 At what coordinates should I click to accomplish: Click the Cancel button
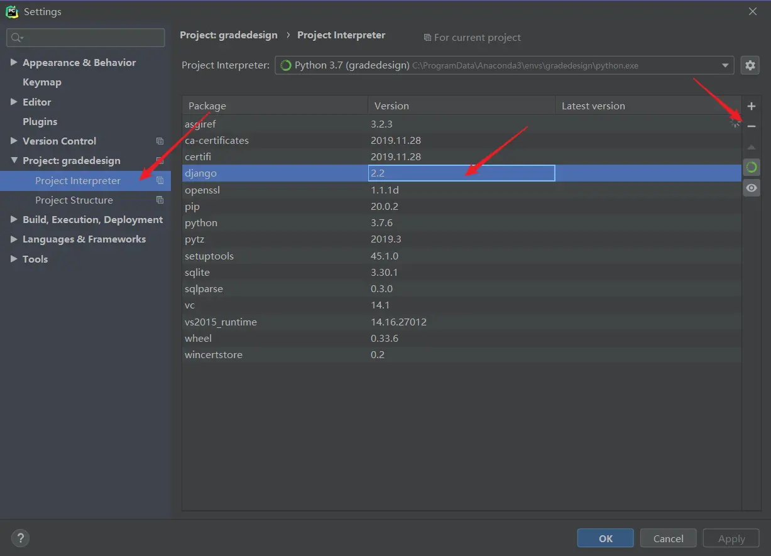(669, 538)
